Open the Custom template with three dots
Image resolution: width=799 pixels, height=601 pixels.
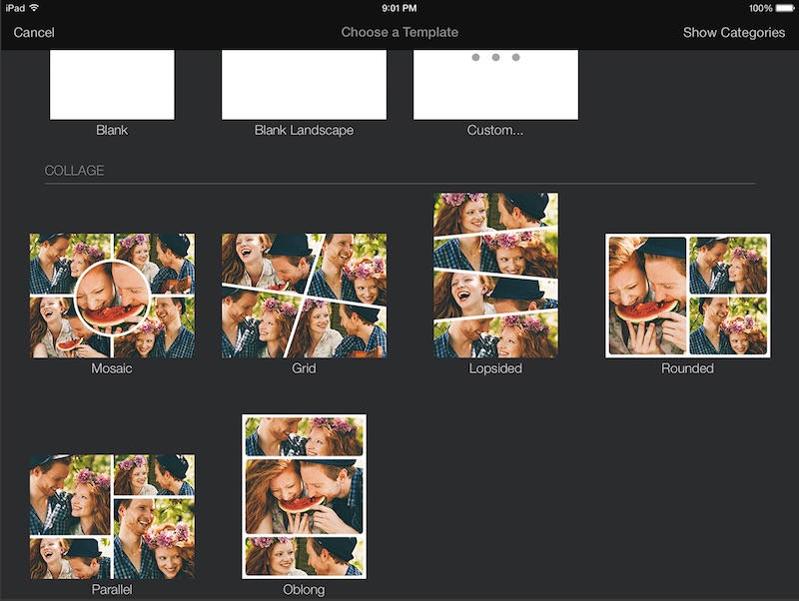coord(495,85)
